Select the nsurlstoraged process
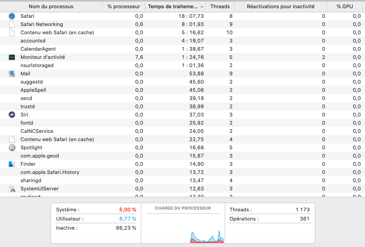Image resolution: width=365 pixels, height=247 pixels. [x=37, y=65]
